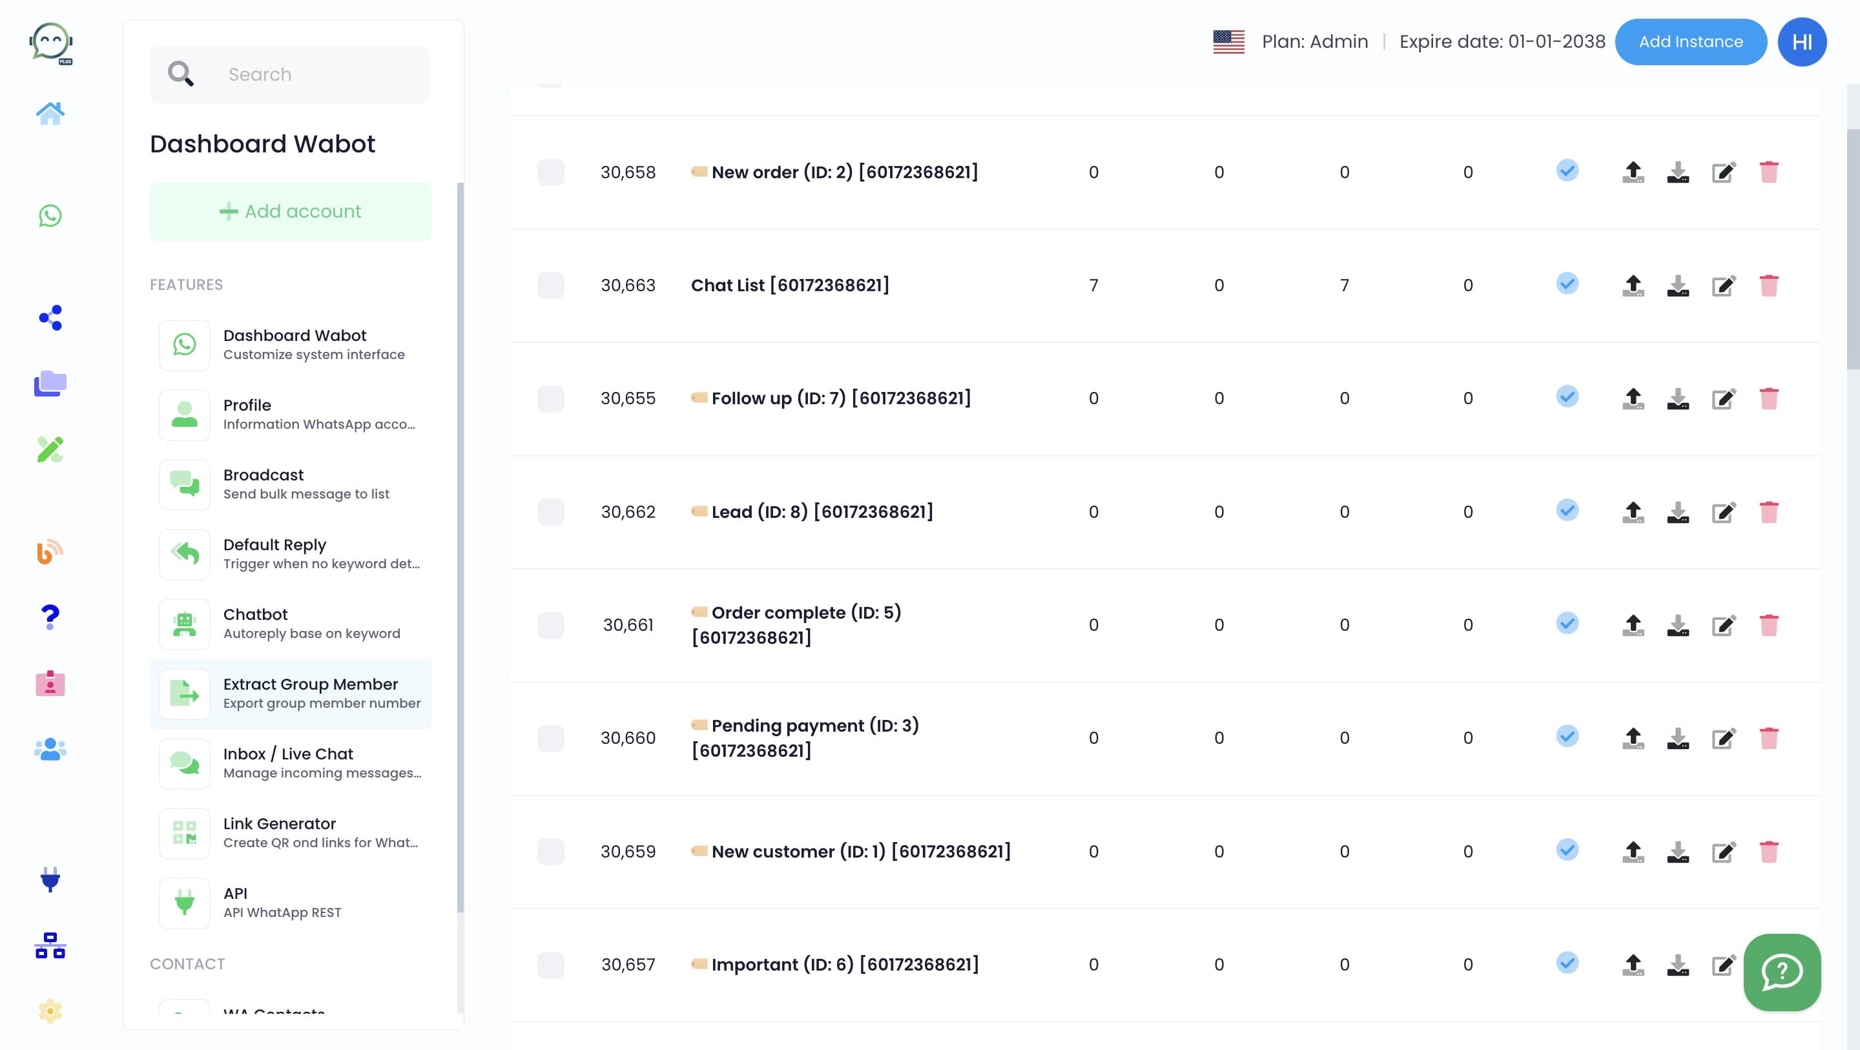Click the home icon in the left sidebar
Image resolution: width=1860 pixels, height=1050 pixels.
(x=50, y=114)
